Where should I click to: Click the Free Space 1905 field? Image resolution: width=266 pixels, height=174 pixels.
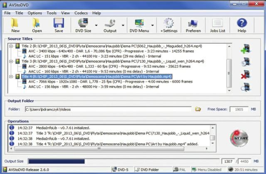coord(239,109)
